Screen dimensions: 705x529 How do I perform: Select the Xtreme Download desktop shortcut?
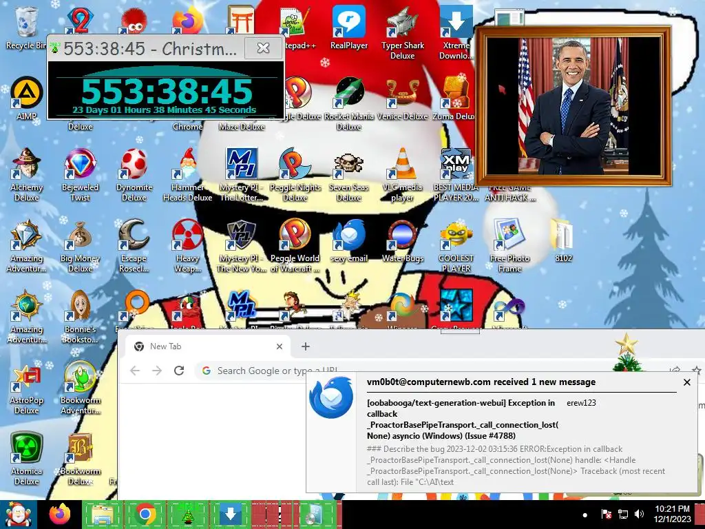point(456,33)
